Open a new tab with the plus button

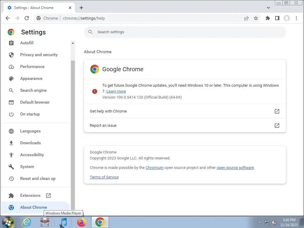(x=81, y=8)
